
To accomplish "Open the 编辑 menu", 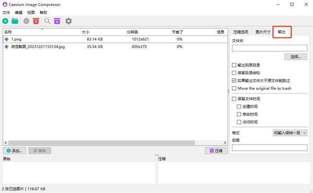I will pos(19,12).
